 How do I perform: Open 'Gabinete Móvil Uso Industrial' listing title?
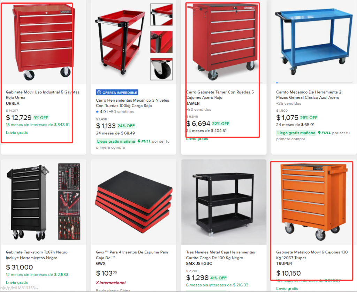click(x=43, y=95)
